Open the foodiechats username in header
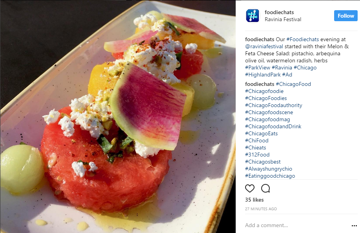The image size is (360, 233). point(279,12)
